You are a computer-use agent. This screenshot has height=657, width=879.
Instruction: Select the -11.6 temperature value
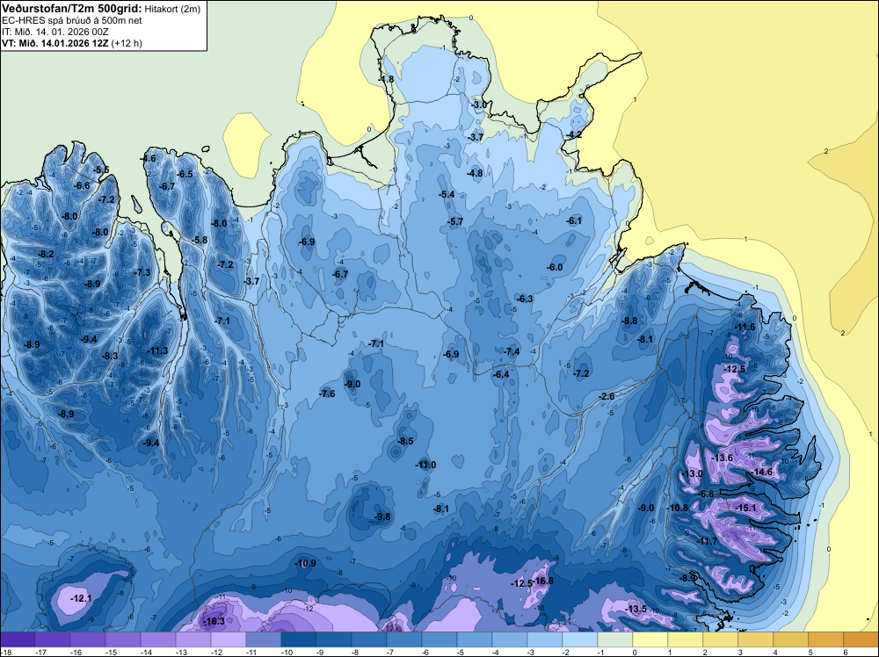746,327
